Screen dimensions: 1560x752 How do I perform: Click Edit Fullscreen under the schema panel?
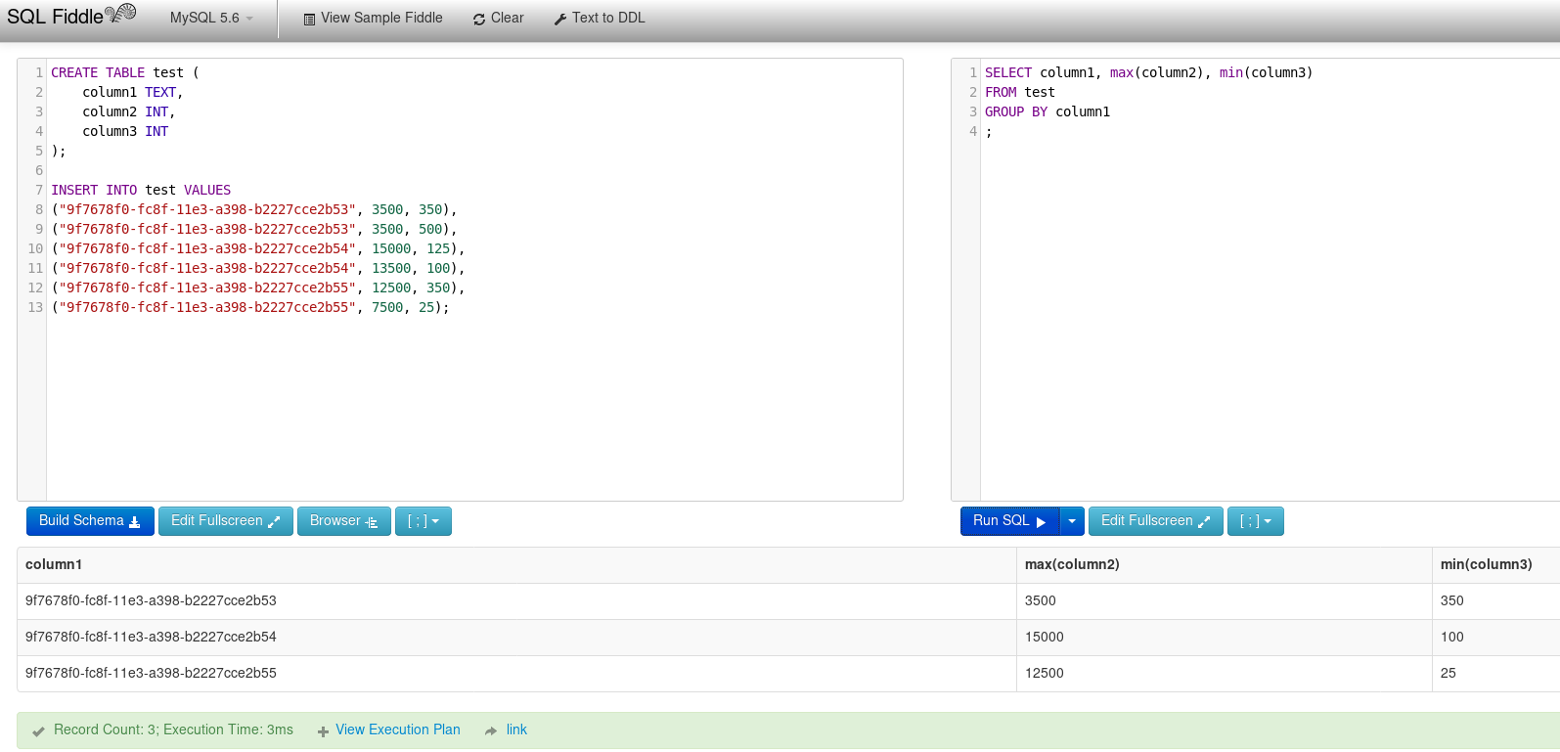[226, 521]
